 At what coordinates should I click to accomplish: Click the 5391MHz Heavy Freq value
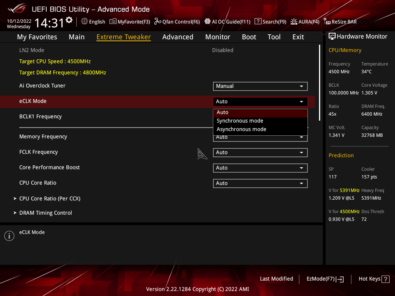coord(371,198)
